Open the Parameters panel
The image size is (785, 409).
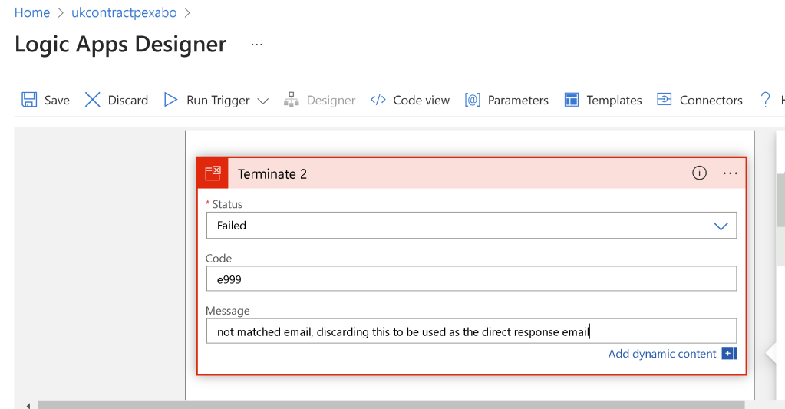click(x=506, y=100)
